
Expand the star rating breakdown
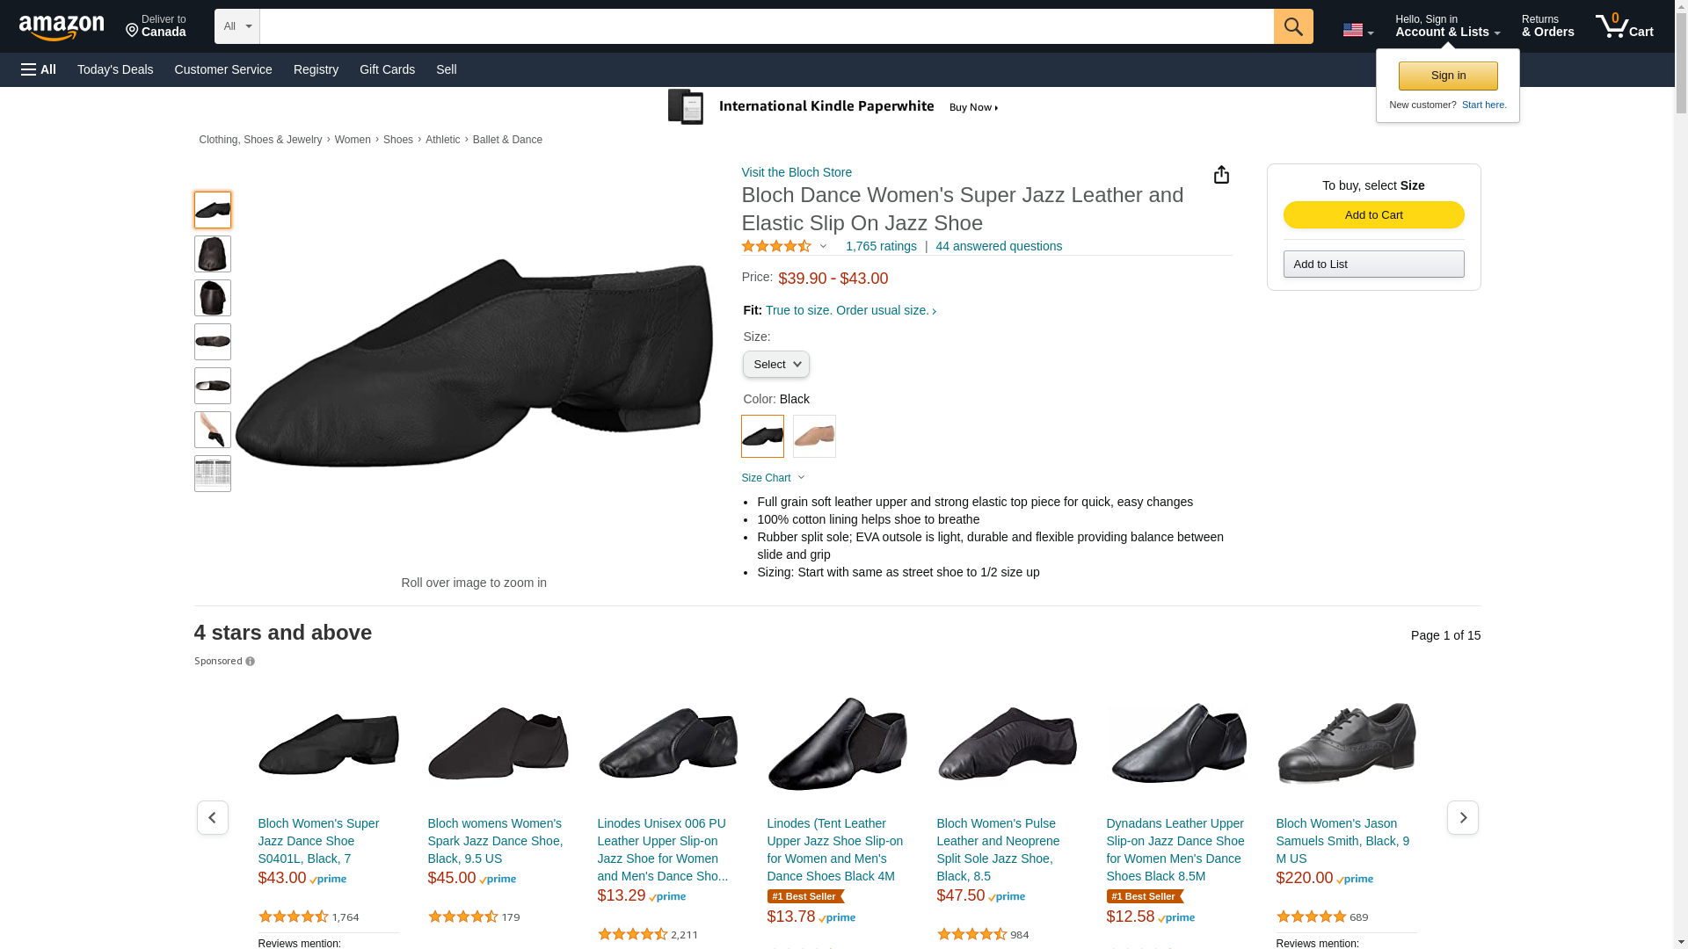[x=785, y=247]
